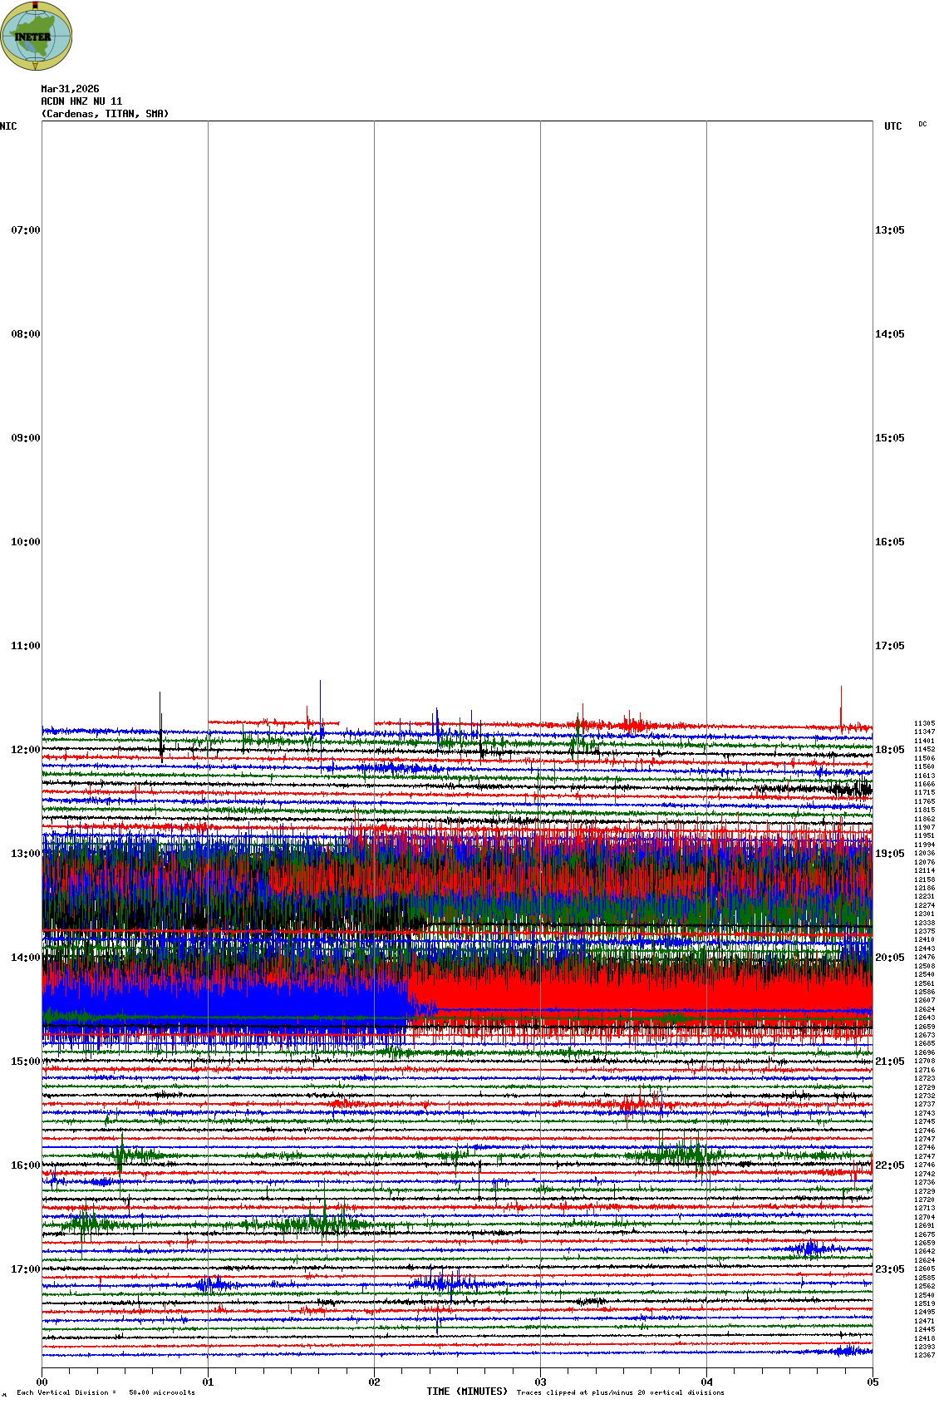Click the Traces clipped footer note
The image size is (939, 1404).
click(620, 1392)
